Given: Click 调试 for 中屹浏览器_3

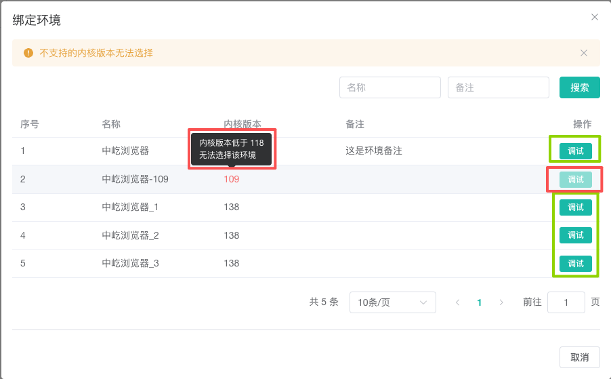Looking at the screenshot, I should click(576, 264).
